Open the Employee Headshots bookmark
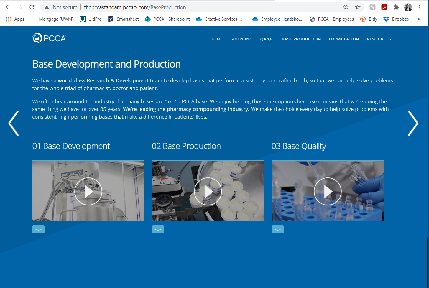Screen dimensions: 429x288 [x=277, y=19]
